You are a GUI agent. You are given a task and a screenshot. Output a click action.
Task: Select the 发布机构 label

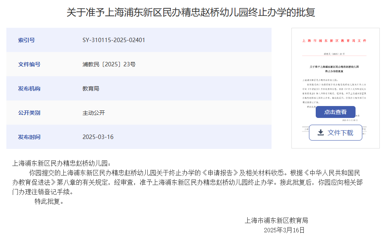point(29,89)
